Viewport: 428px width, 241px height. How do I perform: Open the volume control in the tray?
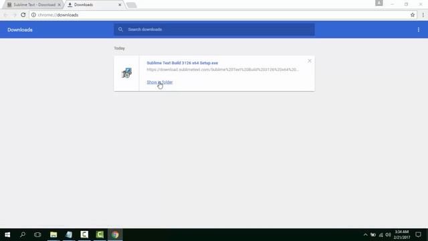tap(388, 235)
